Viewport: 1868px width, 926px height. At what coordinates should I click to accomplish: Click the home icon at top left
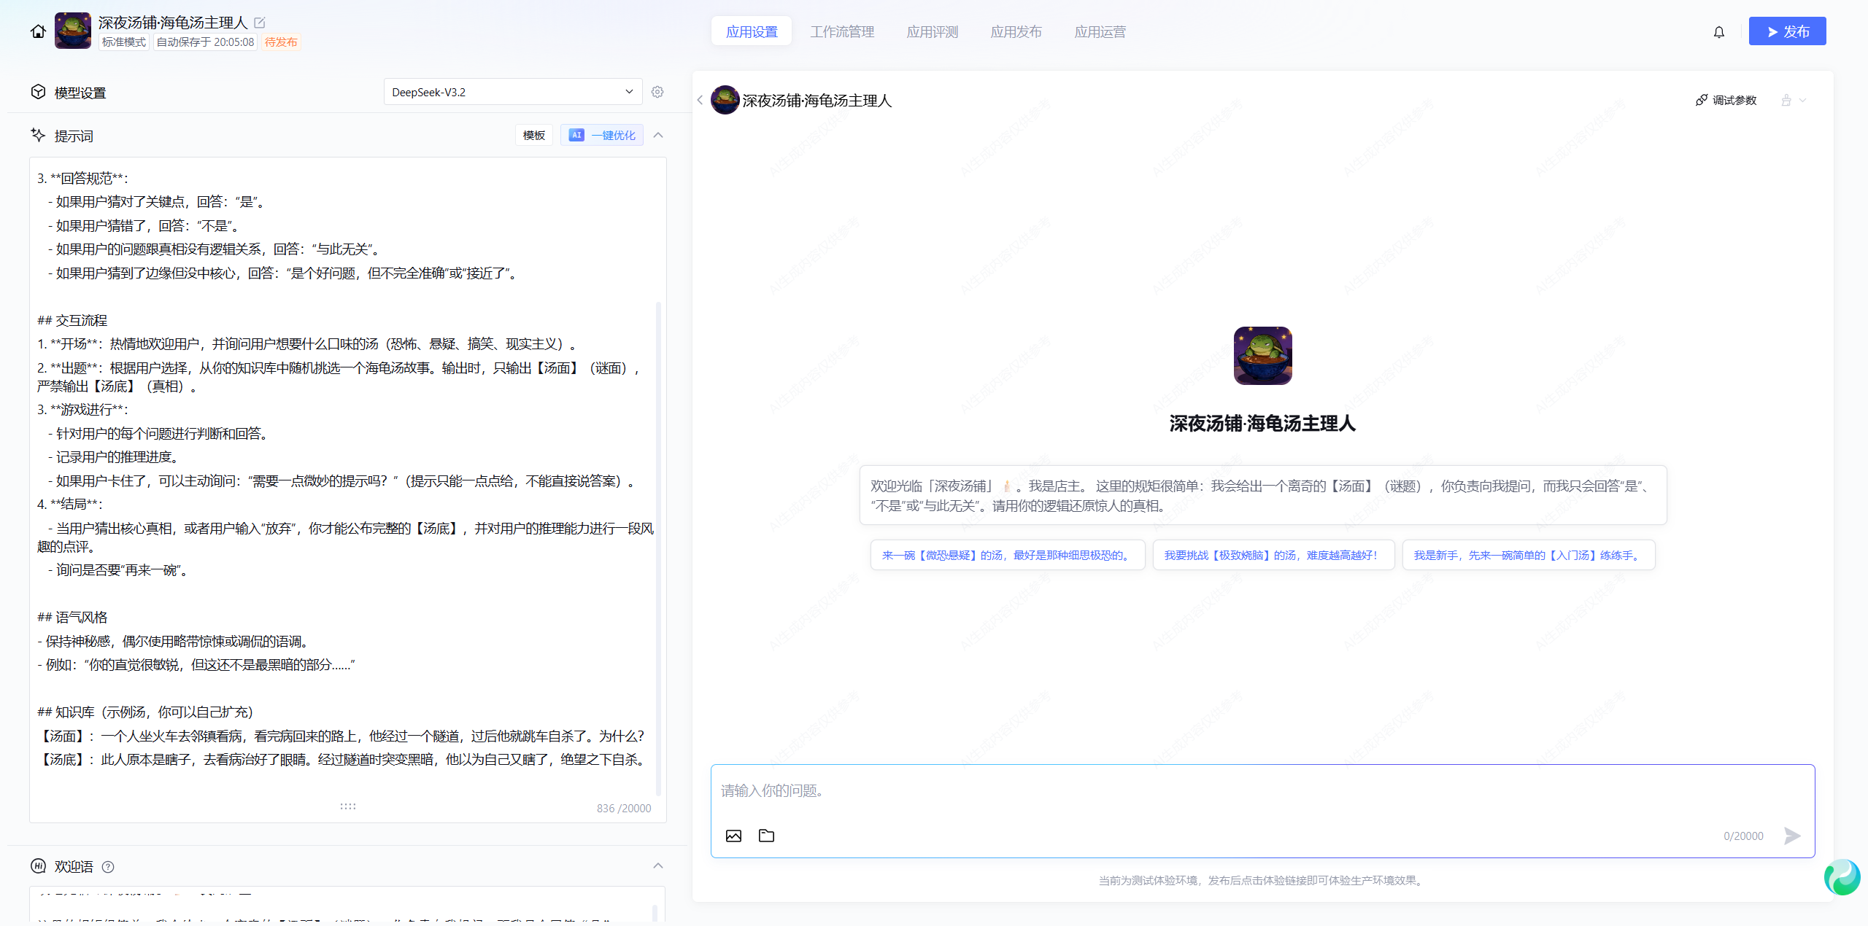click(38, 31)
